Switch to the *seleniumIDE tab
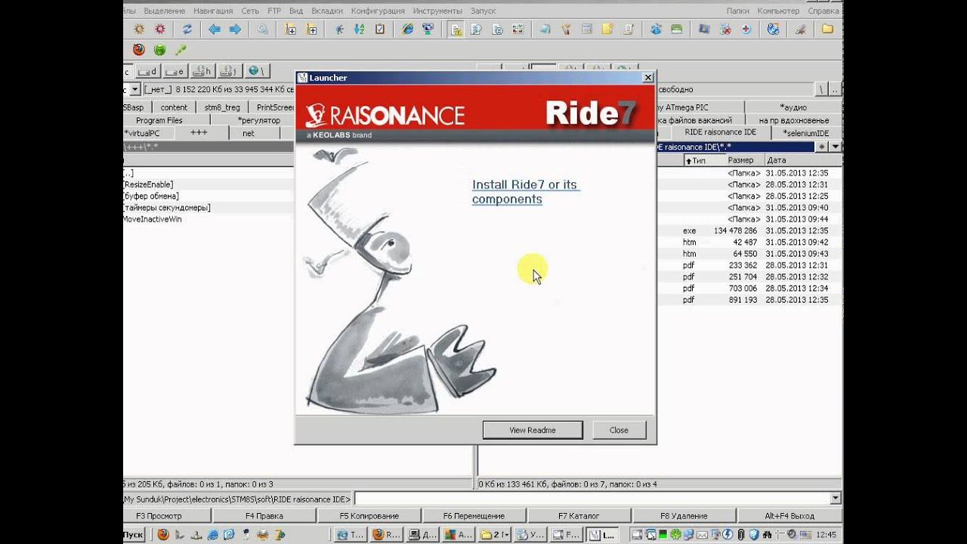This screenshot has height=544, width=967. click(x=806, y=133)
